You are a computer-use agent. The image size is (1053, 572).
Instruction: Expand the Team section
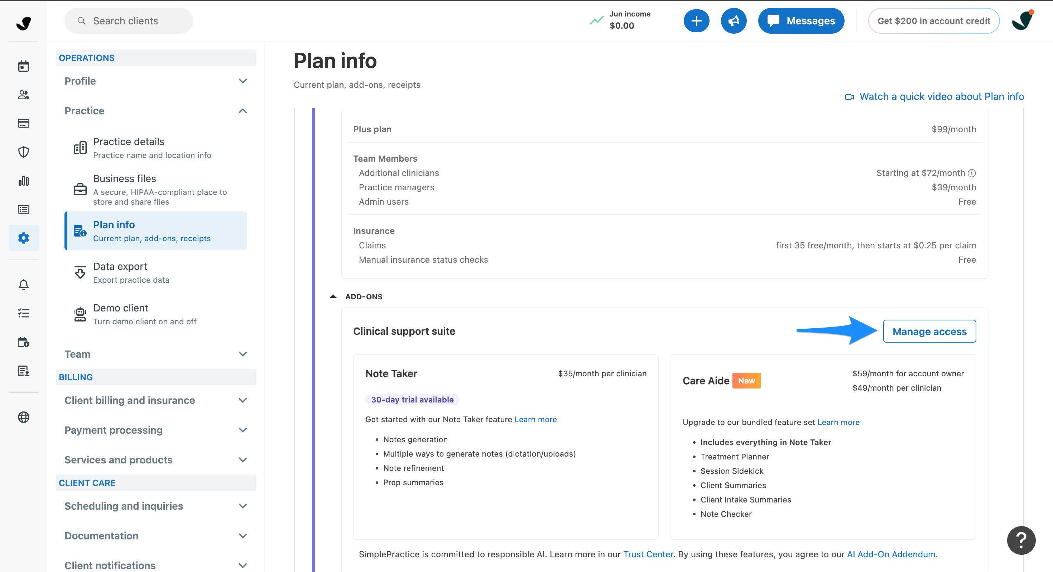click(x=155, y=354)
